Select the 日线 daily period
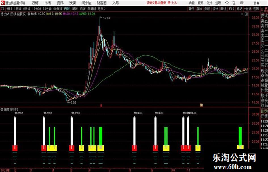Screen dimensions: 268x172 tap(67, 9)
